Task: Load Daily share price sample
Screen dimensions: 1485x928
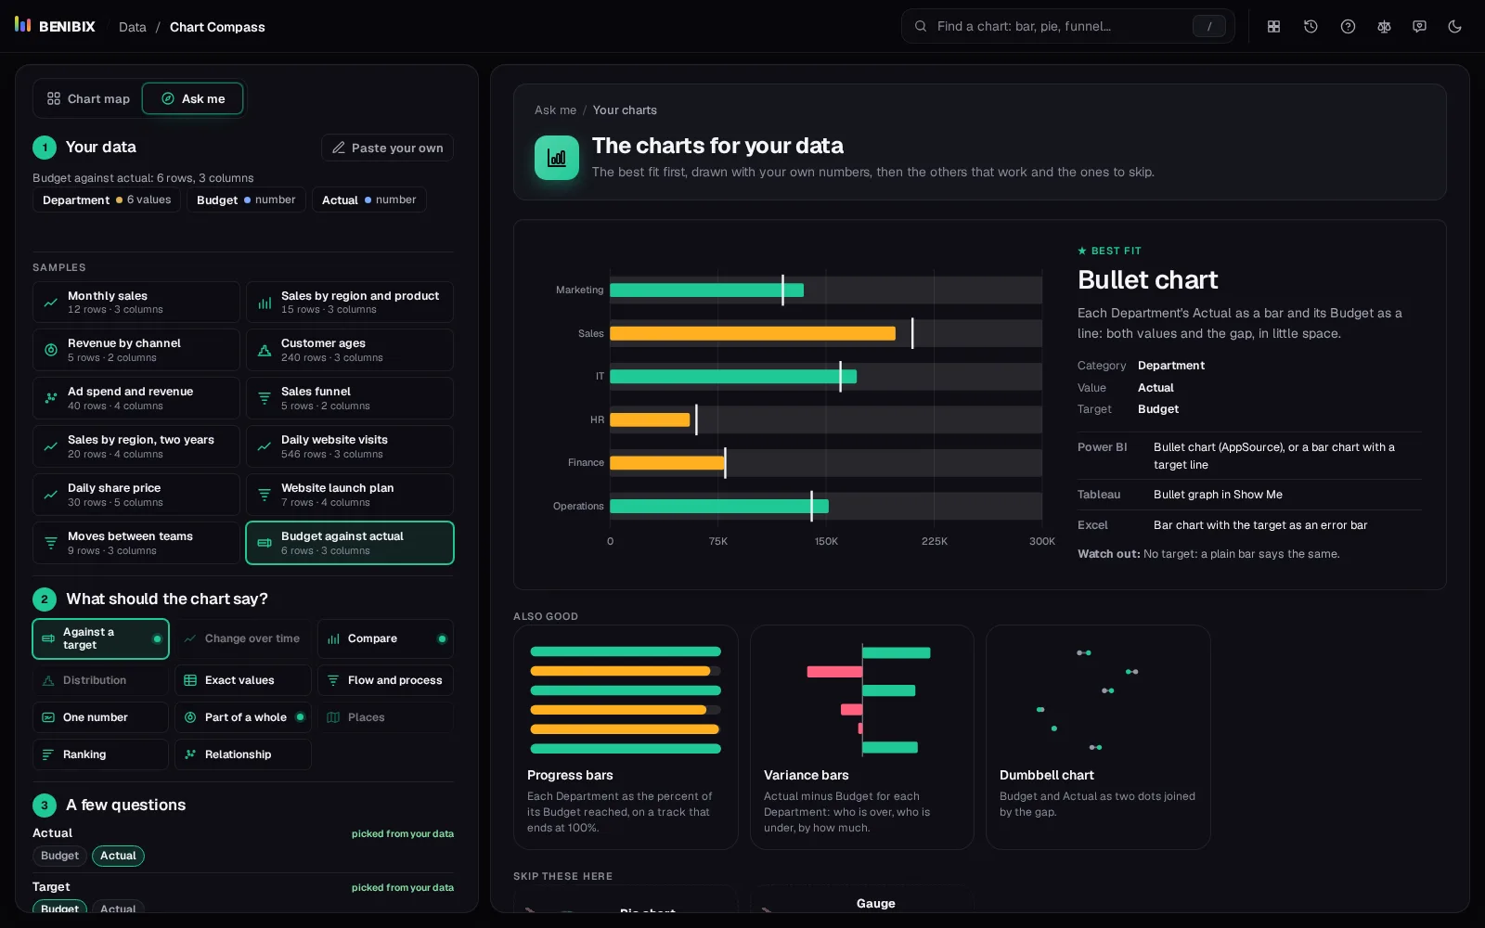Action: (136, 495)
